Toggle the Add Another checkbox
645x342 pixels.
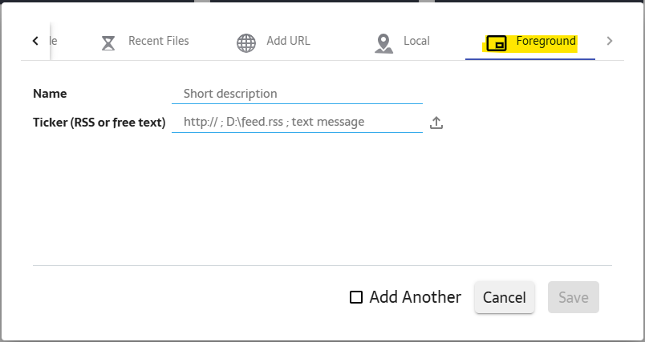[x=356, y=298]
